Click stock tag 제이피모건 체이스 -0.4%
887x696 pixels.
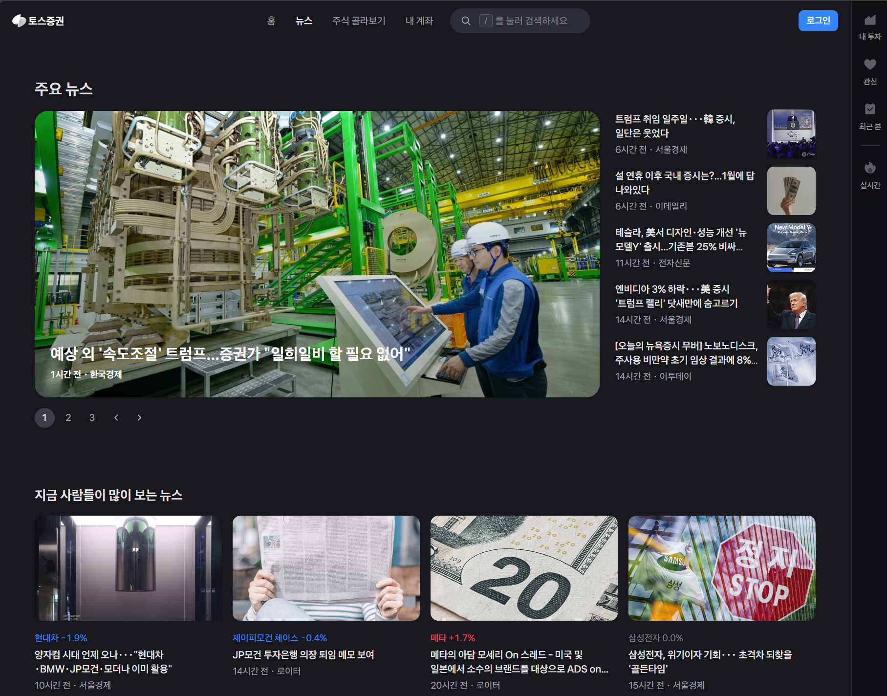tap(280, 638)
